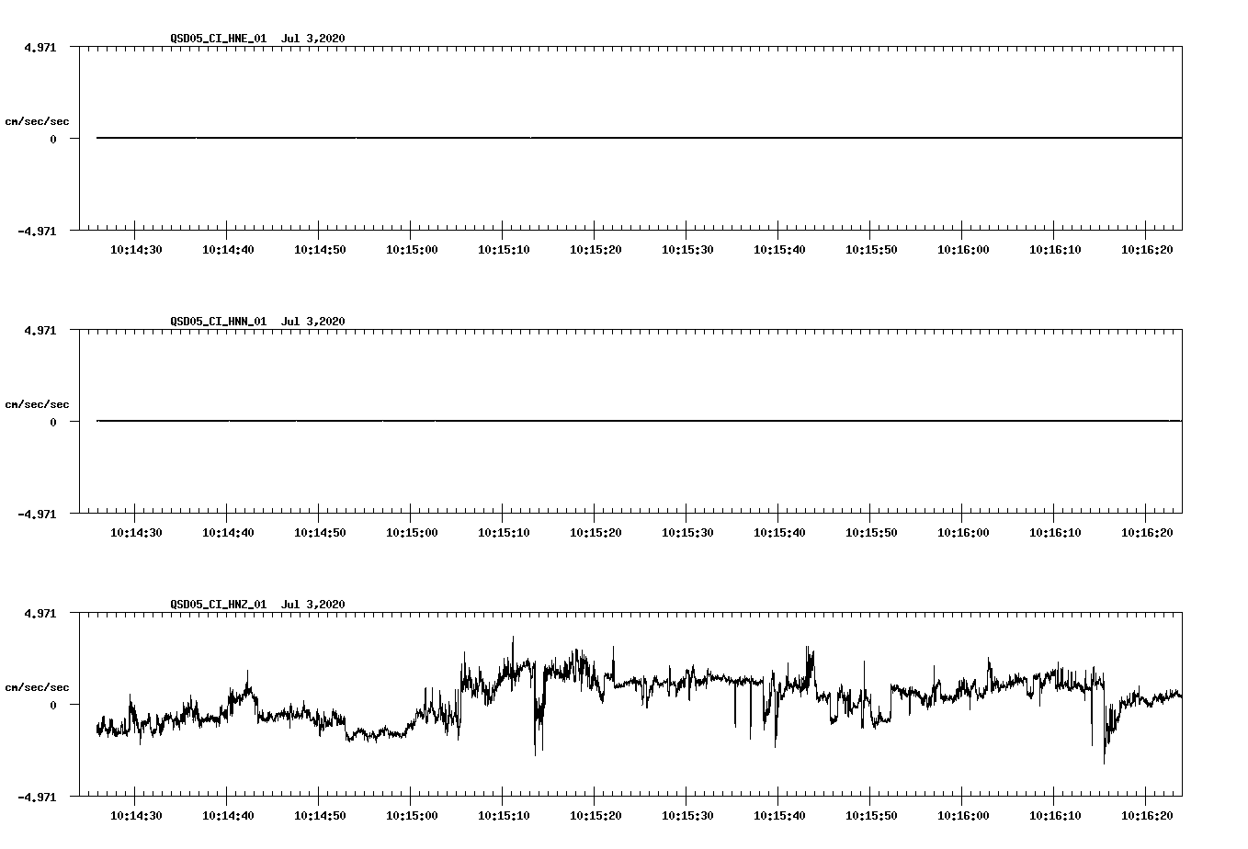
Task: Select 10:15:30 time label under HNN plot
Action: pyautogui.click(x=687, y=533)
